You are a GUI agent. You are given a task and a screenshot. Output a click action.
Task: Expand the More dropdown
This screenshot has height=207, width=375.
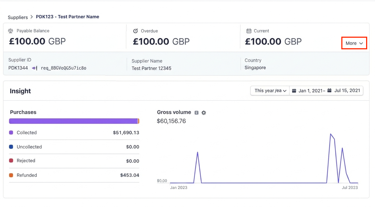click(x=354, y=43)
